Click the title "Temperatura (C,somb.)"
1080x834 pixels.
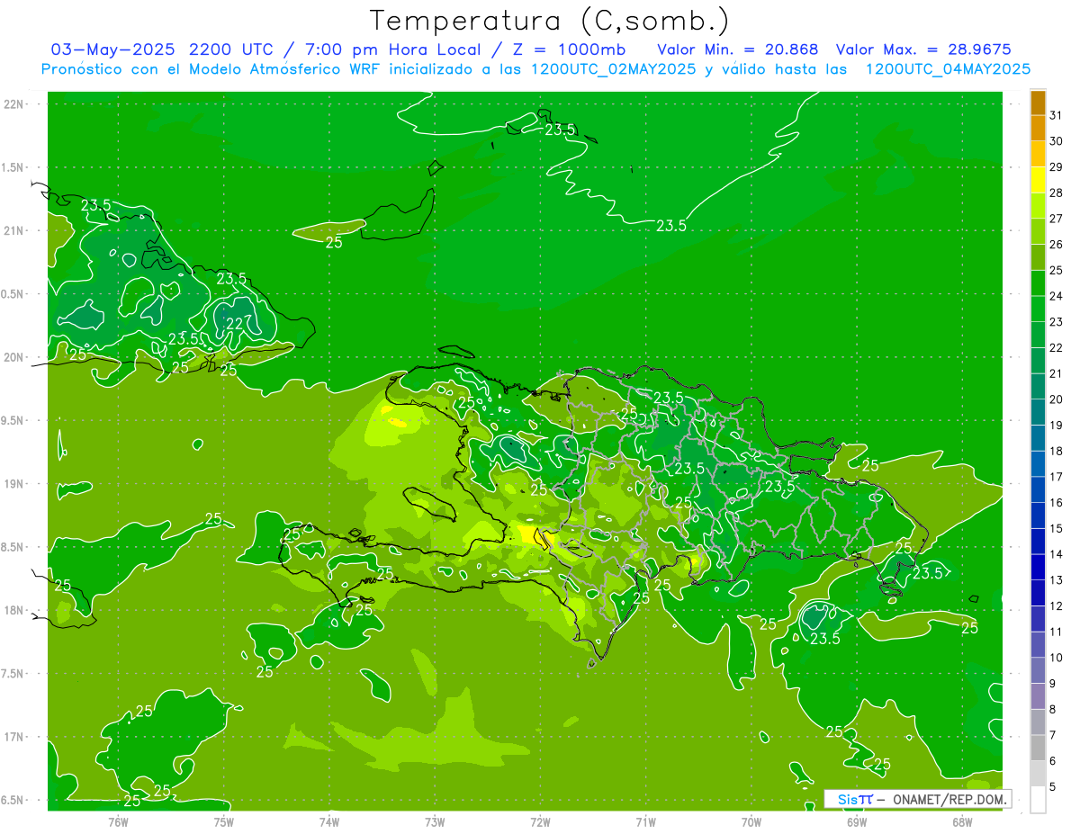pos(549,22)
